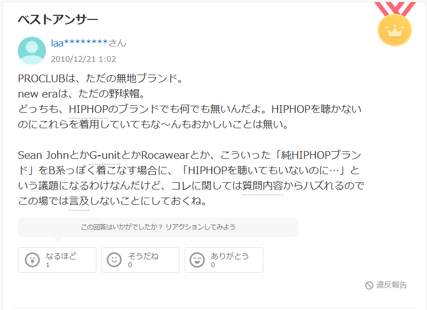React with the そうだね button label
The height and width of the screenshot is (310, 427).
pyautogui.click(x=143, y=256)
